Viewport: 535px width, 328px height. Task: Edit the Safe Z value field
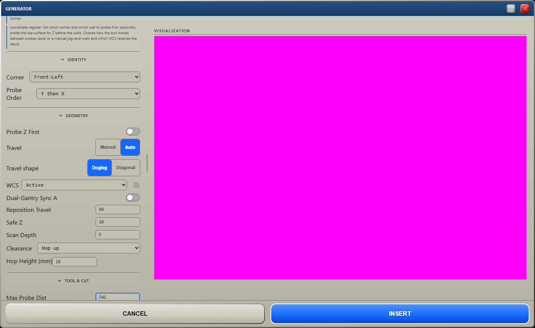118,222
